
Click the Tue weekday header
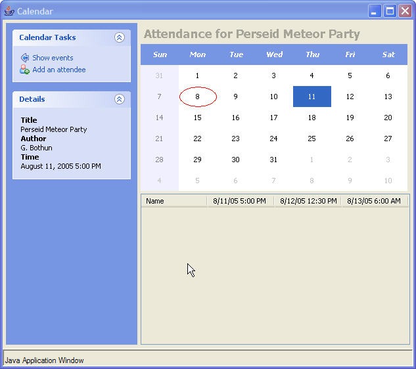pos(236,54)
